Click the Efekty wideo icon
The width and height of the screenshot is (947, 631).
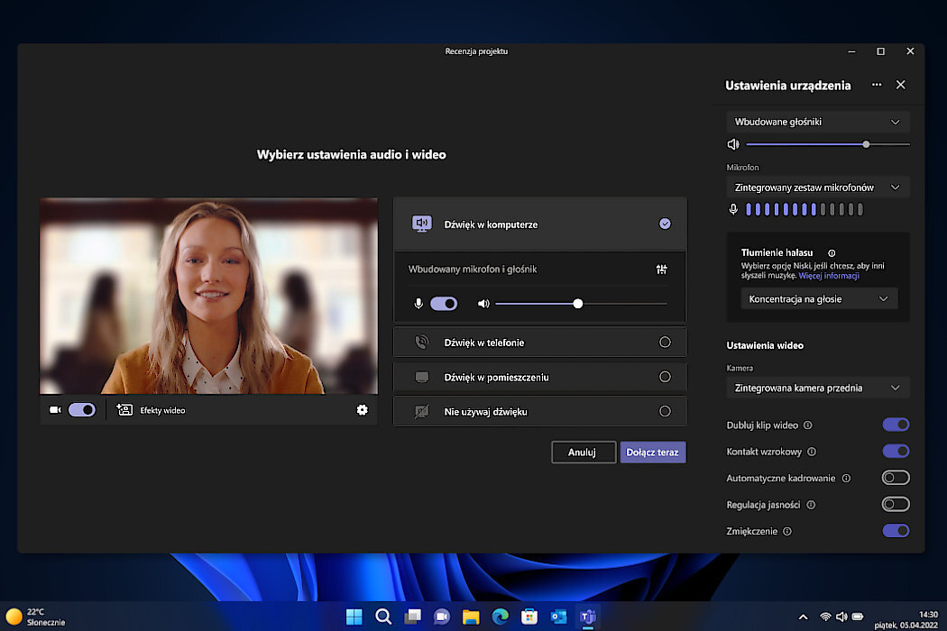point(124,410)
